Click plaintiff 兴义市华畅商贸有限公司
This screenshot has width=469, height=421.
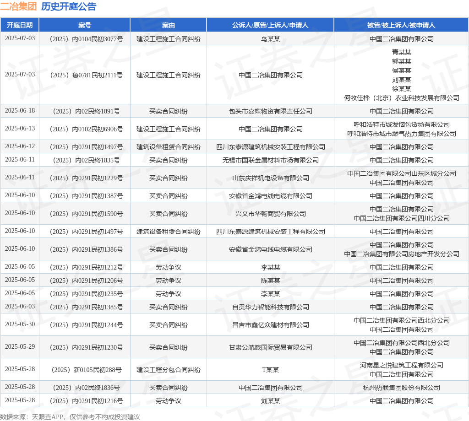[x=270, y=214]
